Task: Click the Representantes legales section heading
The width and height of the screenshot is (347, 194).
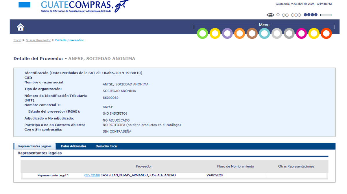Action: click(40, 153)
